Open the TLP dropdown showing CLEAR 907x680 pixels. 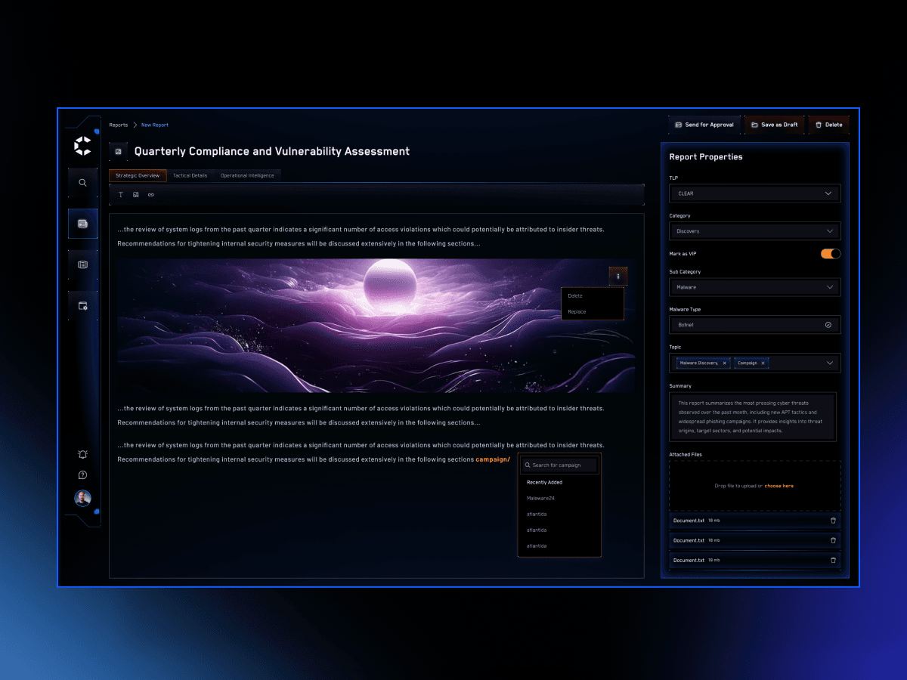pyautogui.click(x=755, y=193)
